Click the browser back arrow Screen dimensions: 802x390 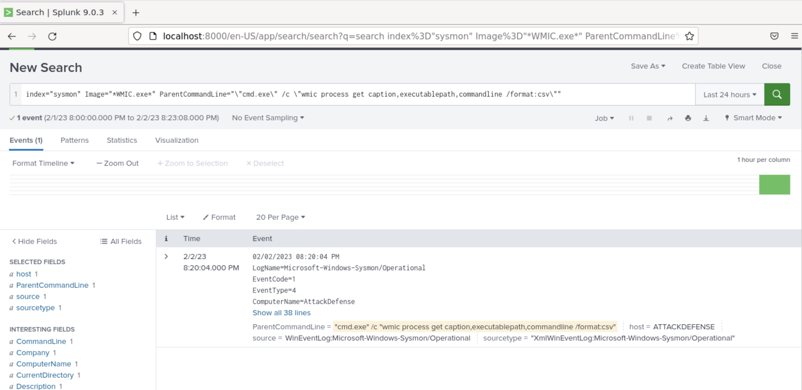click(x=12, y=37)
